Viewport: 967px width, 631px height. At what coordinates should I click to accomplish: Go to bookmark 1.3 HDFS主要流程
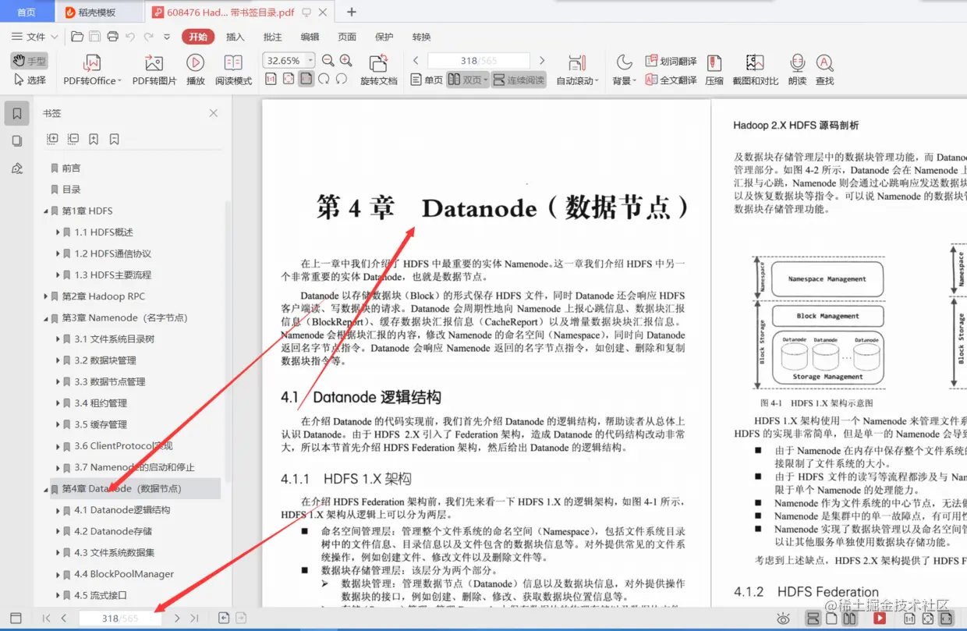coord(113,275)
